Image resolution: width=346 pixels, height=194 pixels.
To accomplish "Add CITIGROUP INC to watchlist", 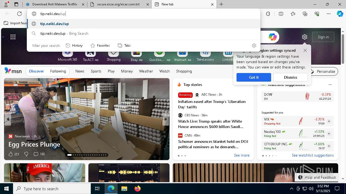I will pos(329,146).
